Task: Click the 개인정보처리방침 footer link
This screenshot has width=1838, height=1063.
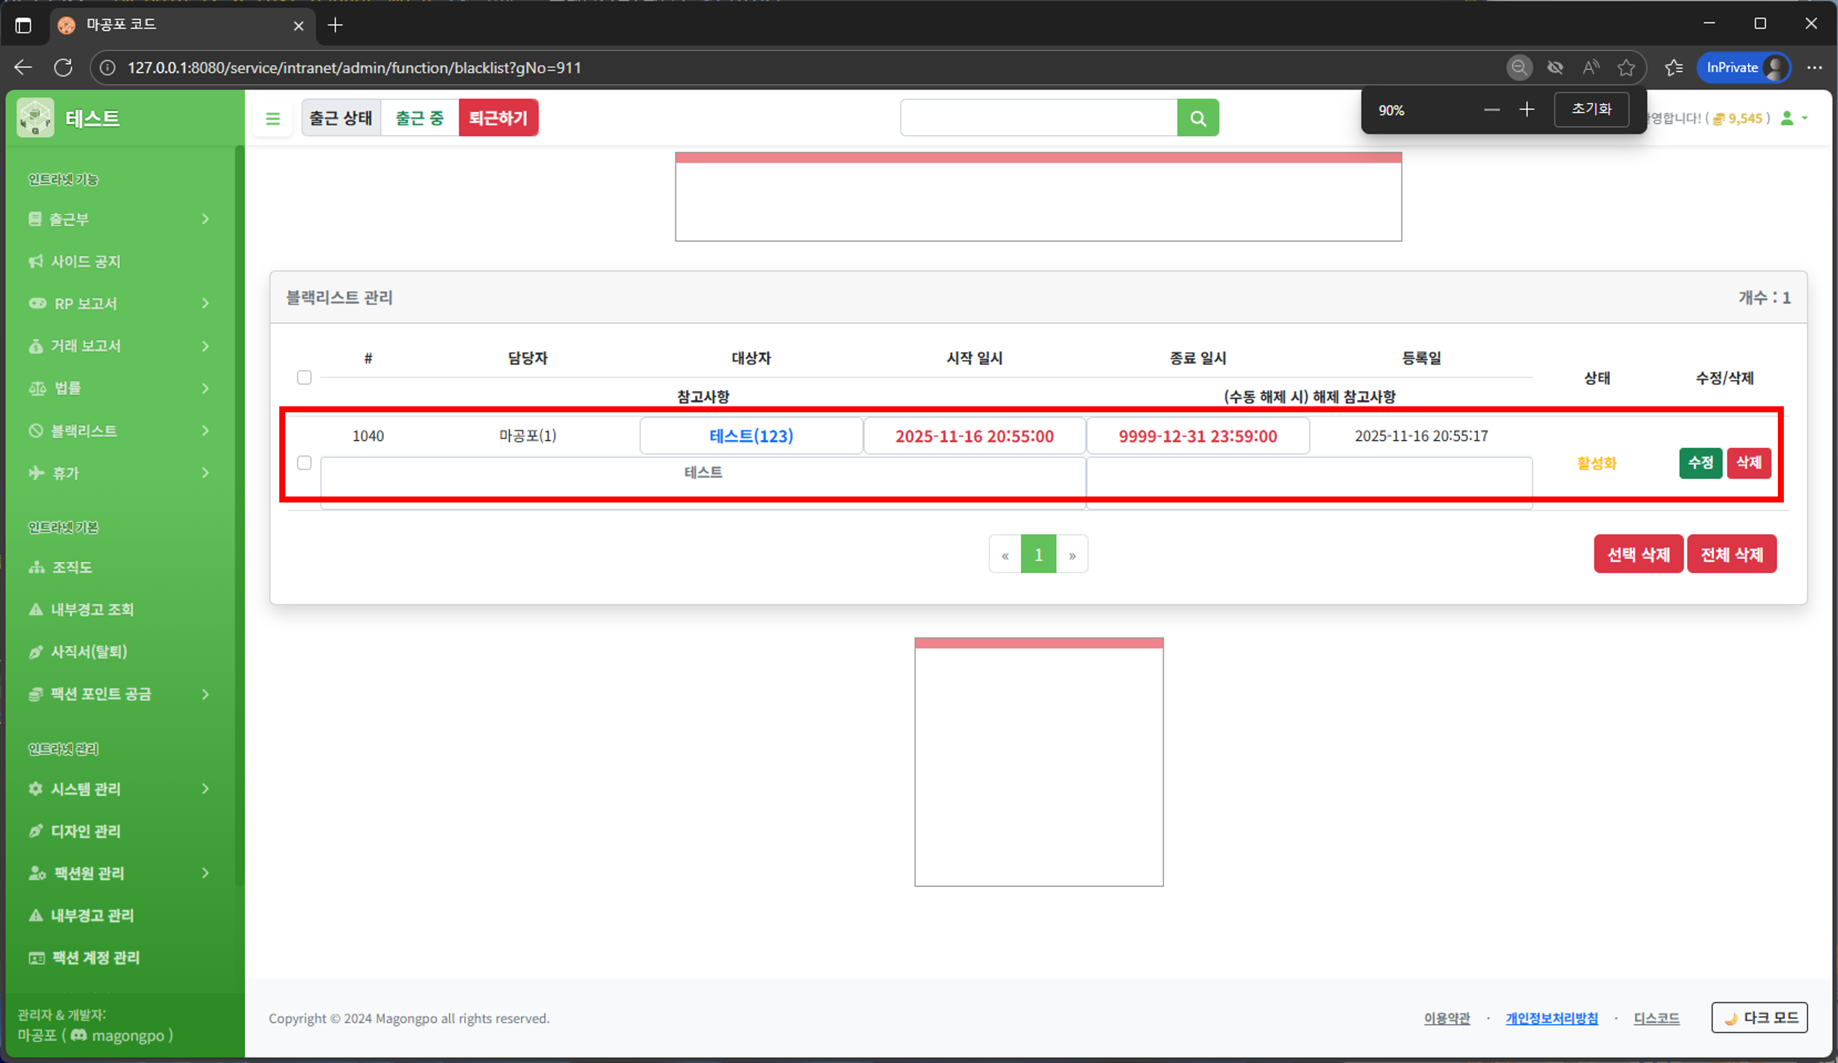Action: [1551, 1018]
